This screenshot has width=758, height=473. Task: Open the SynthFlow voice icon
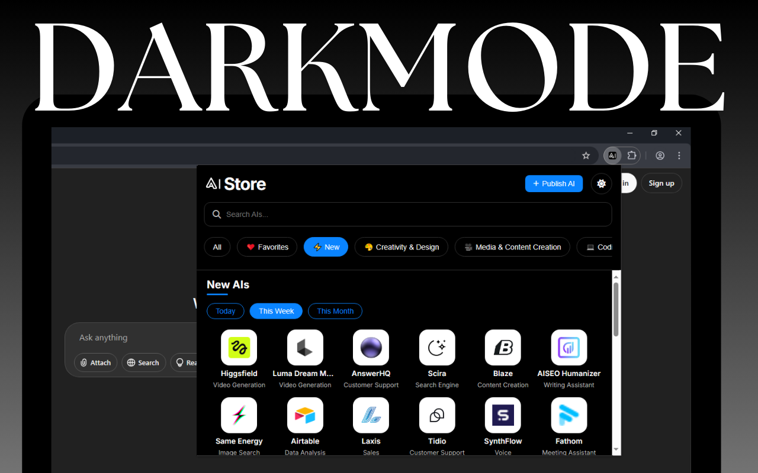pos(503,415)
